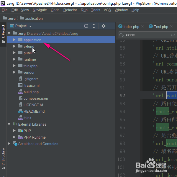This screenshot has width=177, height=177.
Task: Open the Window menu
Action: (121, 10)
